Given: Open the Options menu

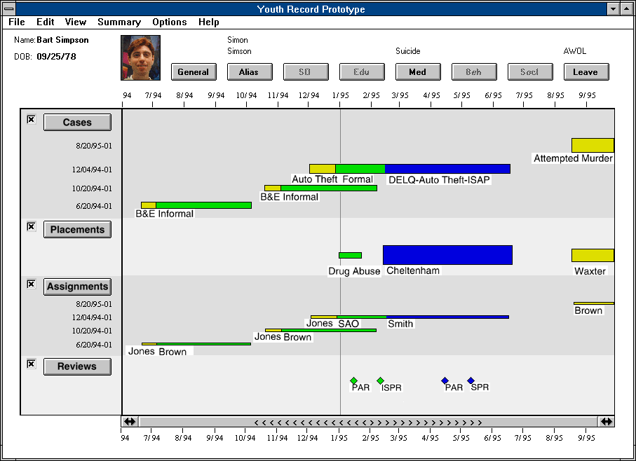Looking at the screenshot, I should (170, 22).
